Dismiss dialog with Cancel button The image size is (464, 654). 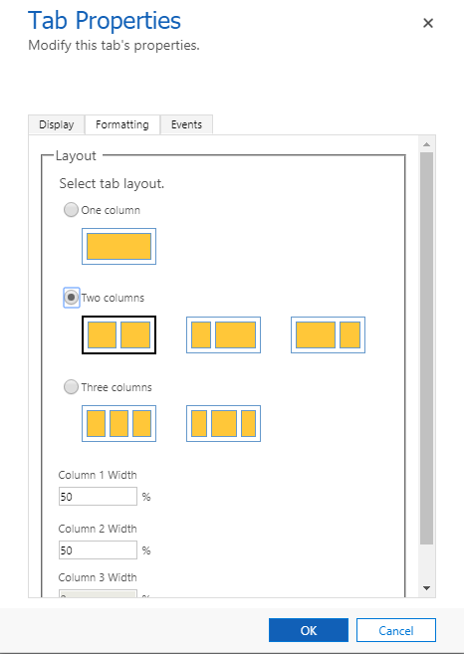pos(396,630)
